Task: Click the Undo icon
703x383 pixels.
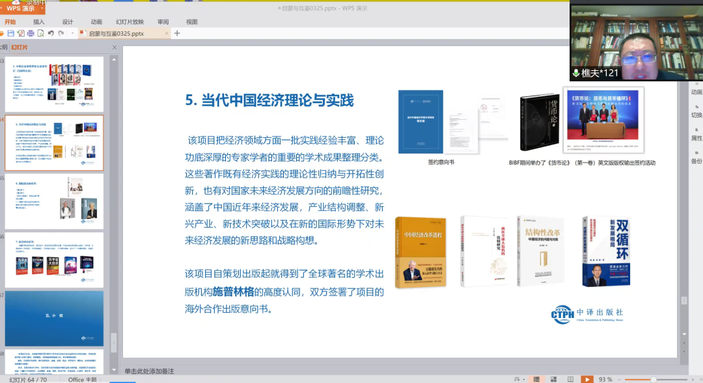Action: pos(51,33)
